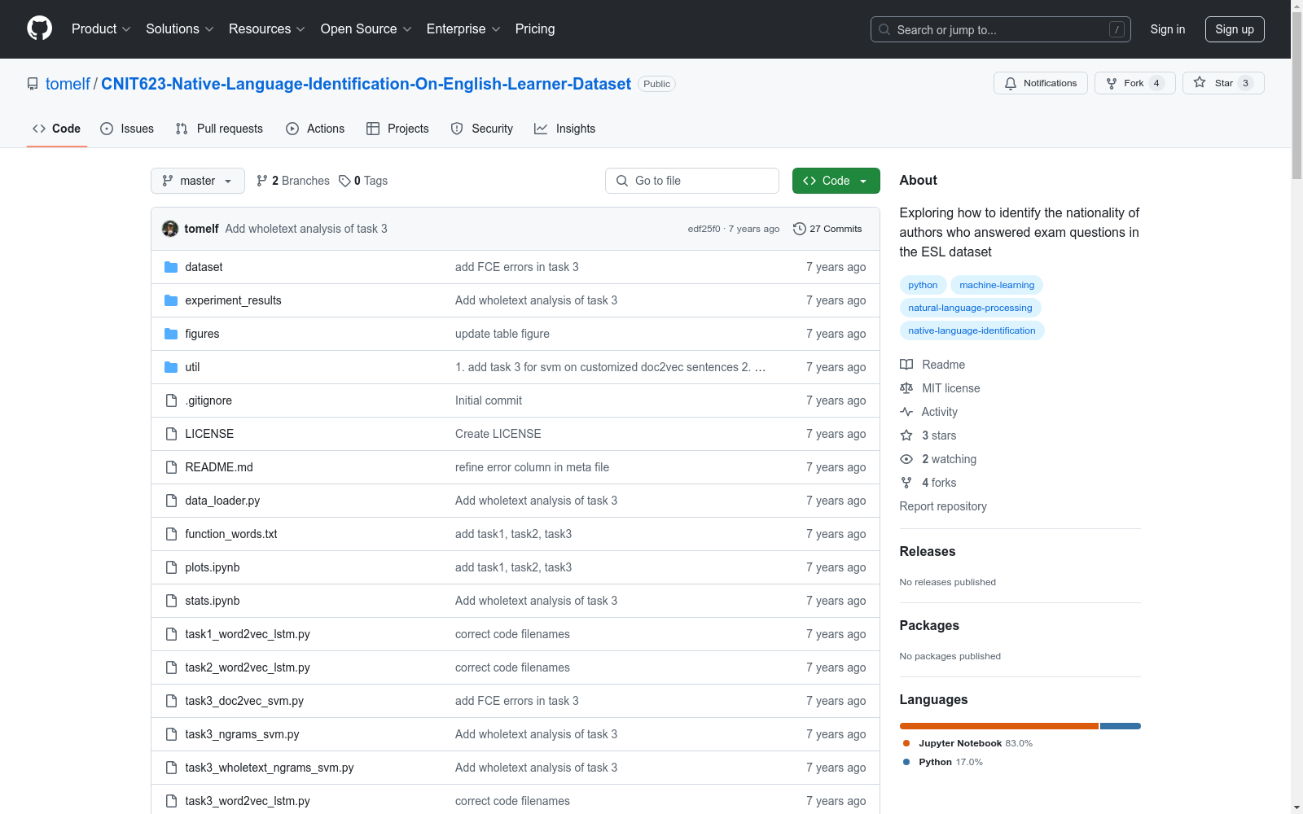This screenshot has width=1303, height=814.
Task: Click the watching eye icon
Action: 906,459
